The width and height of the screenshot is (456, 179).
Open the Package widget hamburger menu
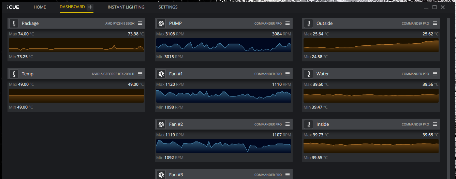(140, 23)
